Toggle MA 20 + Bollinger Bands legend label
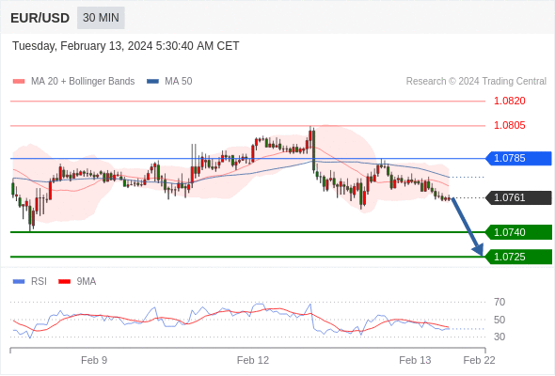The width and height of the screenshot is (555, 376). [83, 82]
